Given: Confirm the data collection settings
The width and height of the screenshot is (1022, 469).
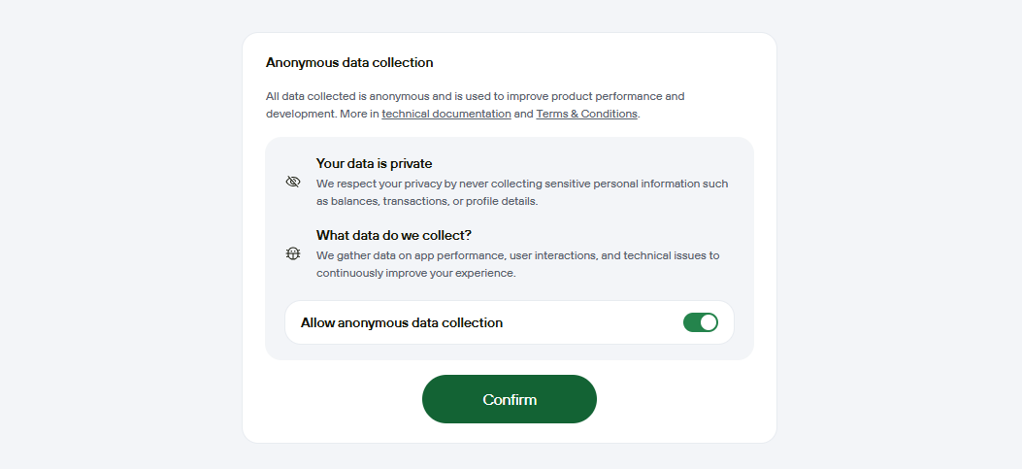Looking at the screenshot, I should tap(509, 399).
